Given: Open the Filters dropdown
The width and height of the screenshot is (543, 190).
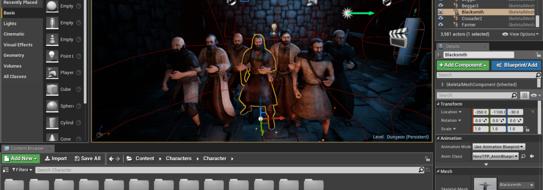Looking at the screenshot, I should click(x=22, y=170).
